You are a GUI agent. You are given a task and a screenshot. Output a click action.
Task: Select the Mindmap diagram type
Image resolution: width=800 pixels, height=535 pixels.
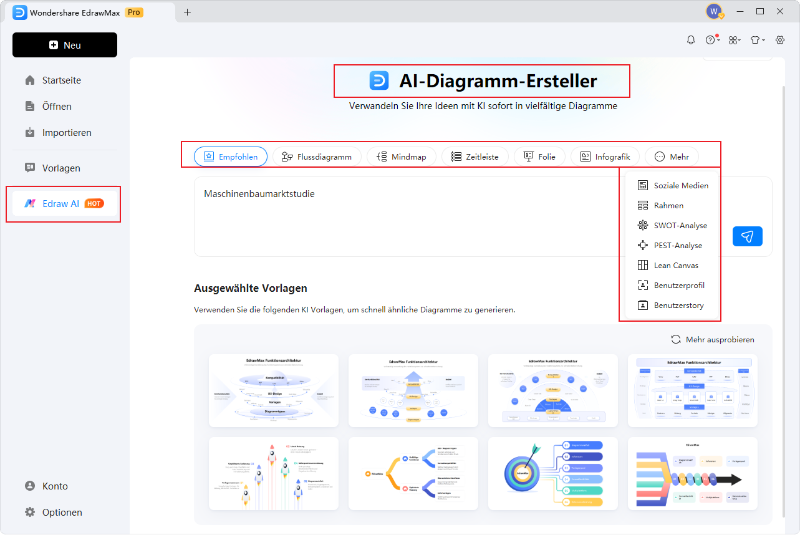401,157
